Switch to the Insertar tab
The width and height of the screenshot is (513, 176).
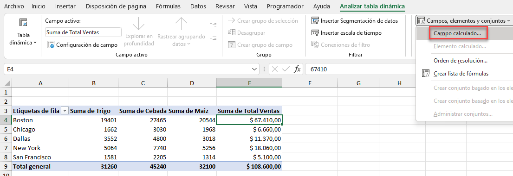coord(65,6)
